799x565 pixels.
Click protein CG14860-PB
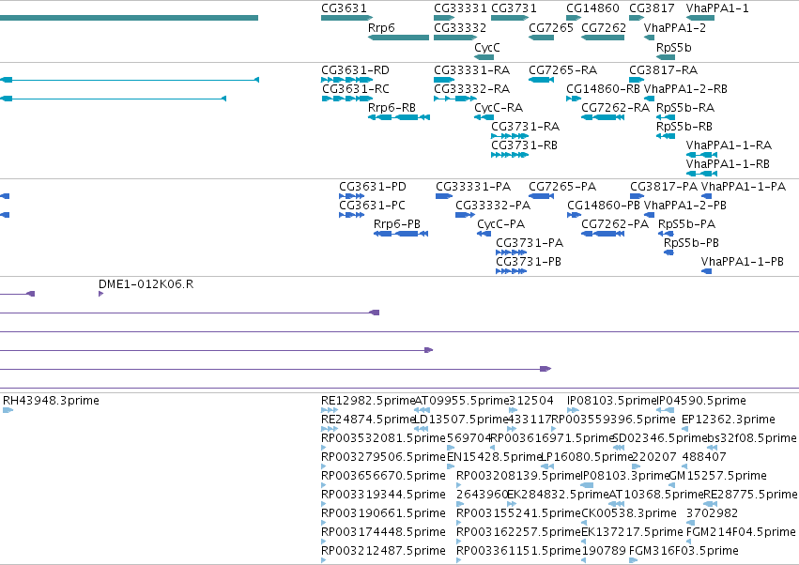pos(604,206)
